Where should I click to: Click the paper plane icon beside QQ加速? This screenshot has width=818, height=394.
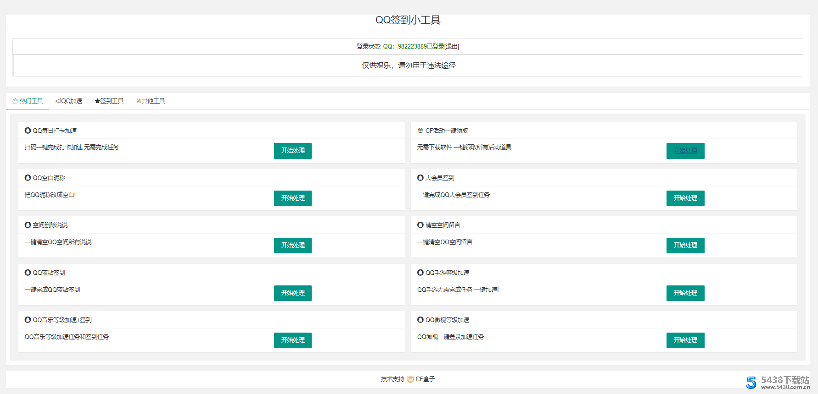pyautogui.click(x=58, y=101)
